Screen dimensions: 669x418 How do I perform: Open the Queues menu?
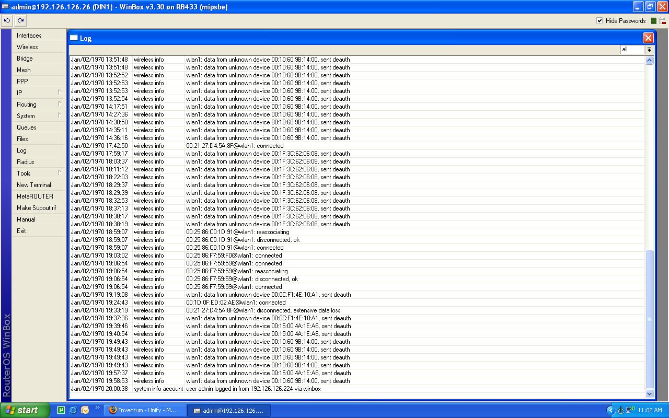(x=39, y=127)
